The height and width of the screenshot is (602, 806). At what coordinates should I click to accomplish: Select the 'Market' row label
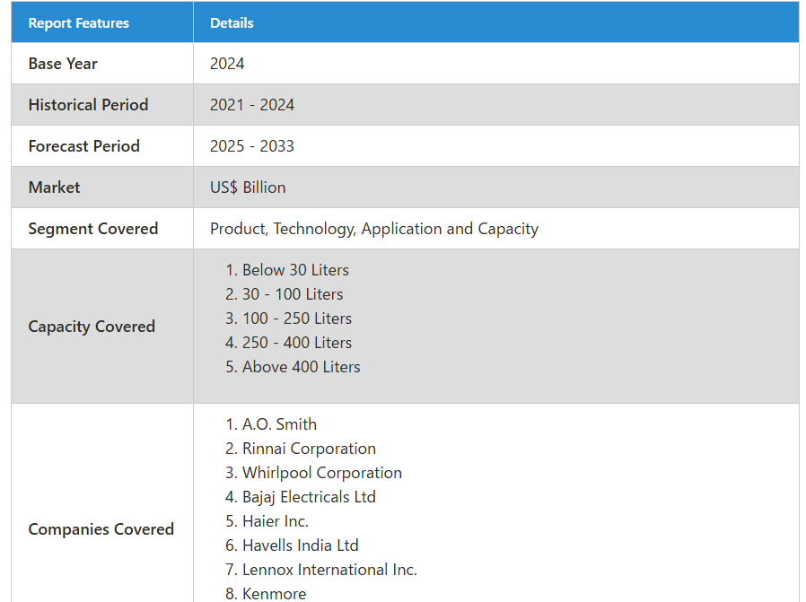coord(55,188)
